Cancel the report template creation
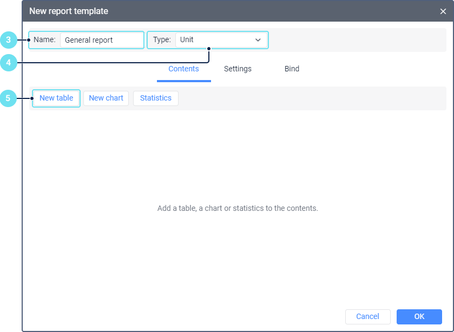454x332 pixels. (367, 317)
